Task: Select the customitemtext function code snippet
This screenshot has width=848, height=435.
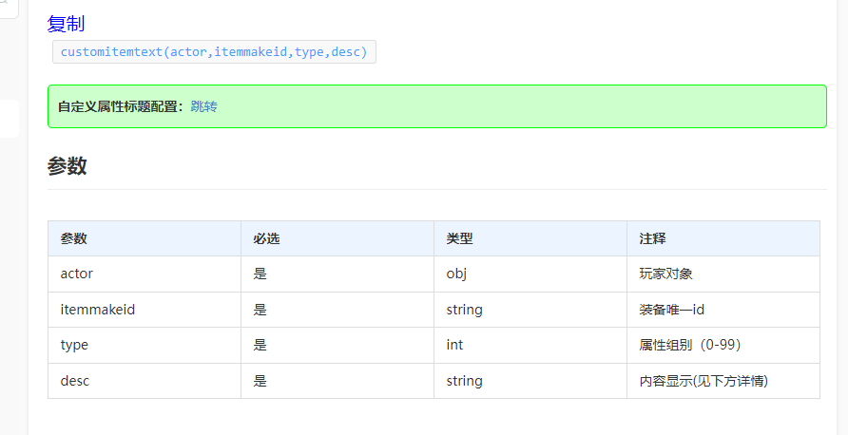Action: [x=214, y=52]
